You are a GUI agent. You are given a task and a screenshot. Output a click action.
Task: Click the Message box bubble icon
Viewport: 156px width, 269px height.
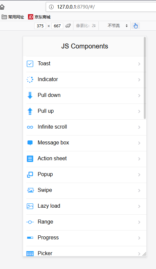[30, 143]
